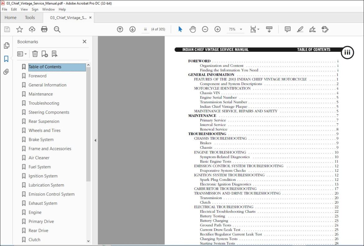
Task: Click the Save file icon
Action: [7, 29]
